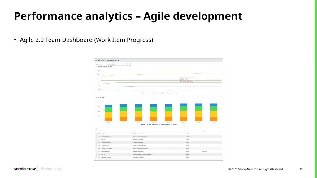This screenshot has height=178, width=317.
Task: Sort group members by Location column header
Action: pyautogui.click(x=187, y=131)
